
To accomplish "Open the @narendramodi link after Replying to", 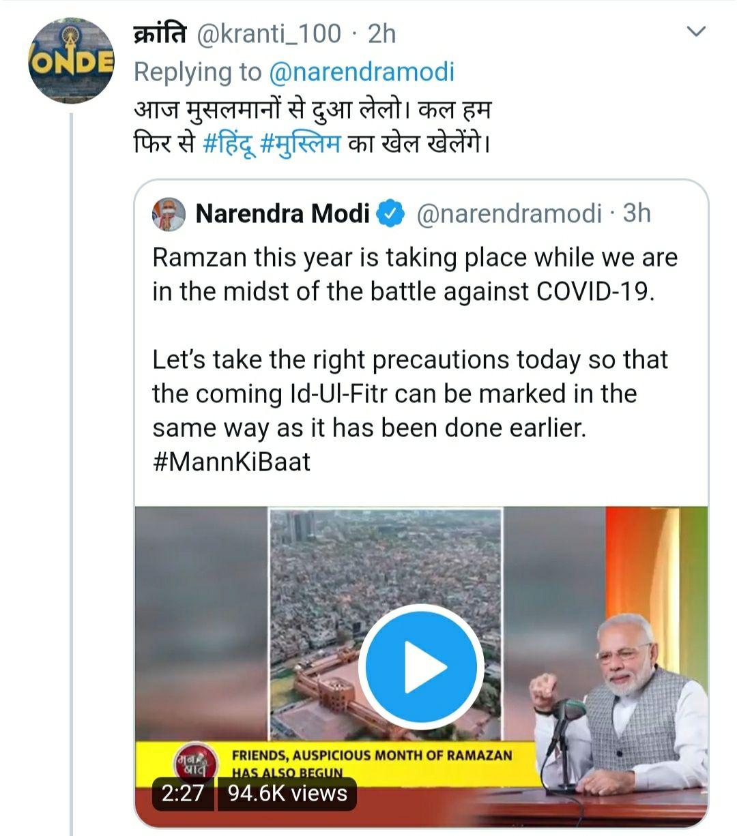I will (362, 72).
